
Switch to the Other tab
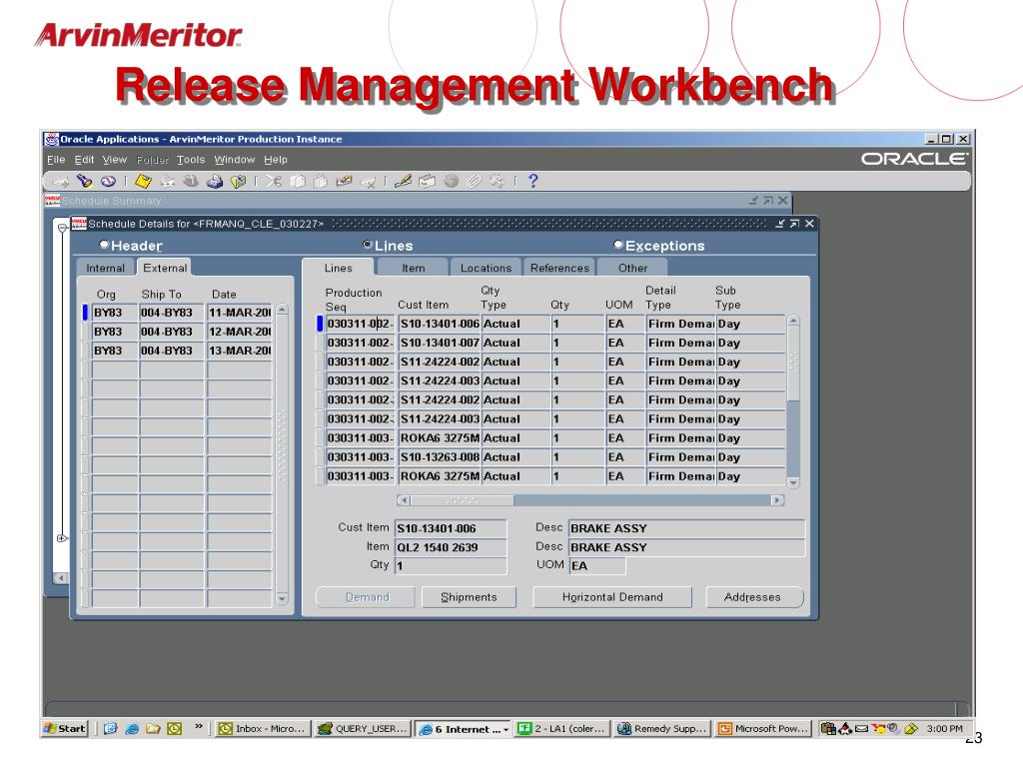[x=632, y=268]
